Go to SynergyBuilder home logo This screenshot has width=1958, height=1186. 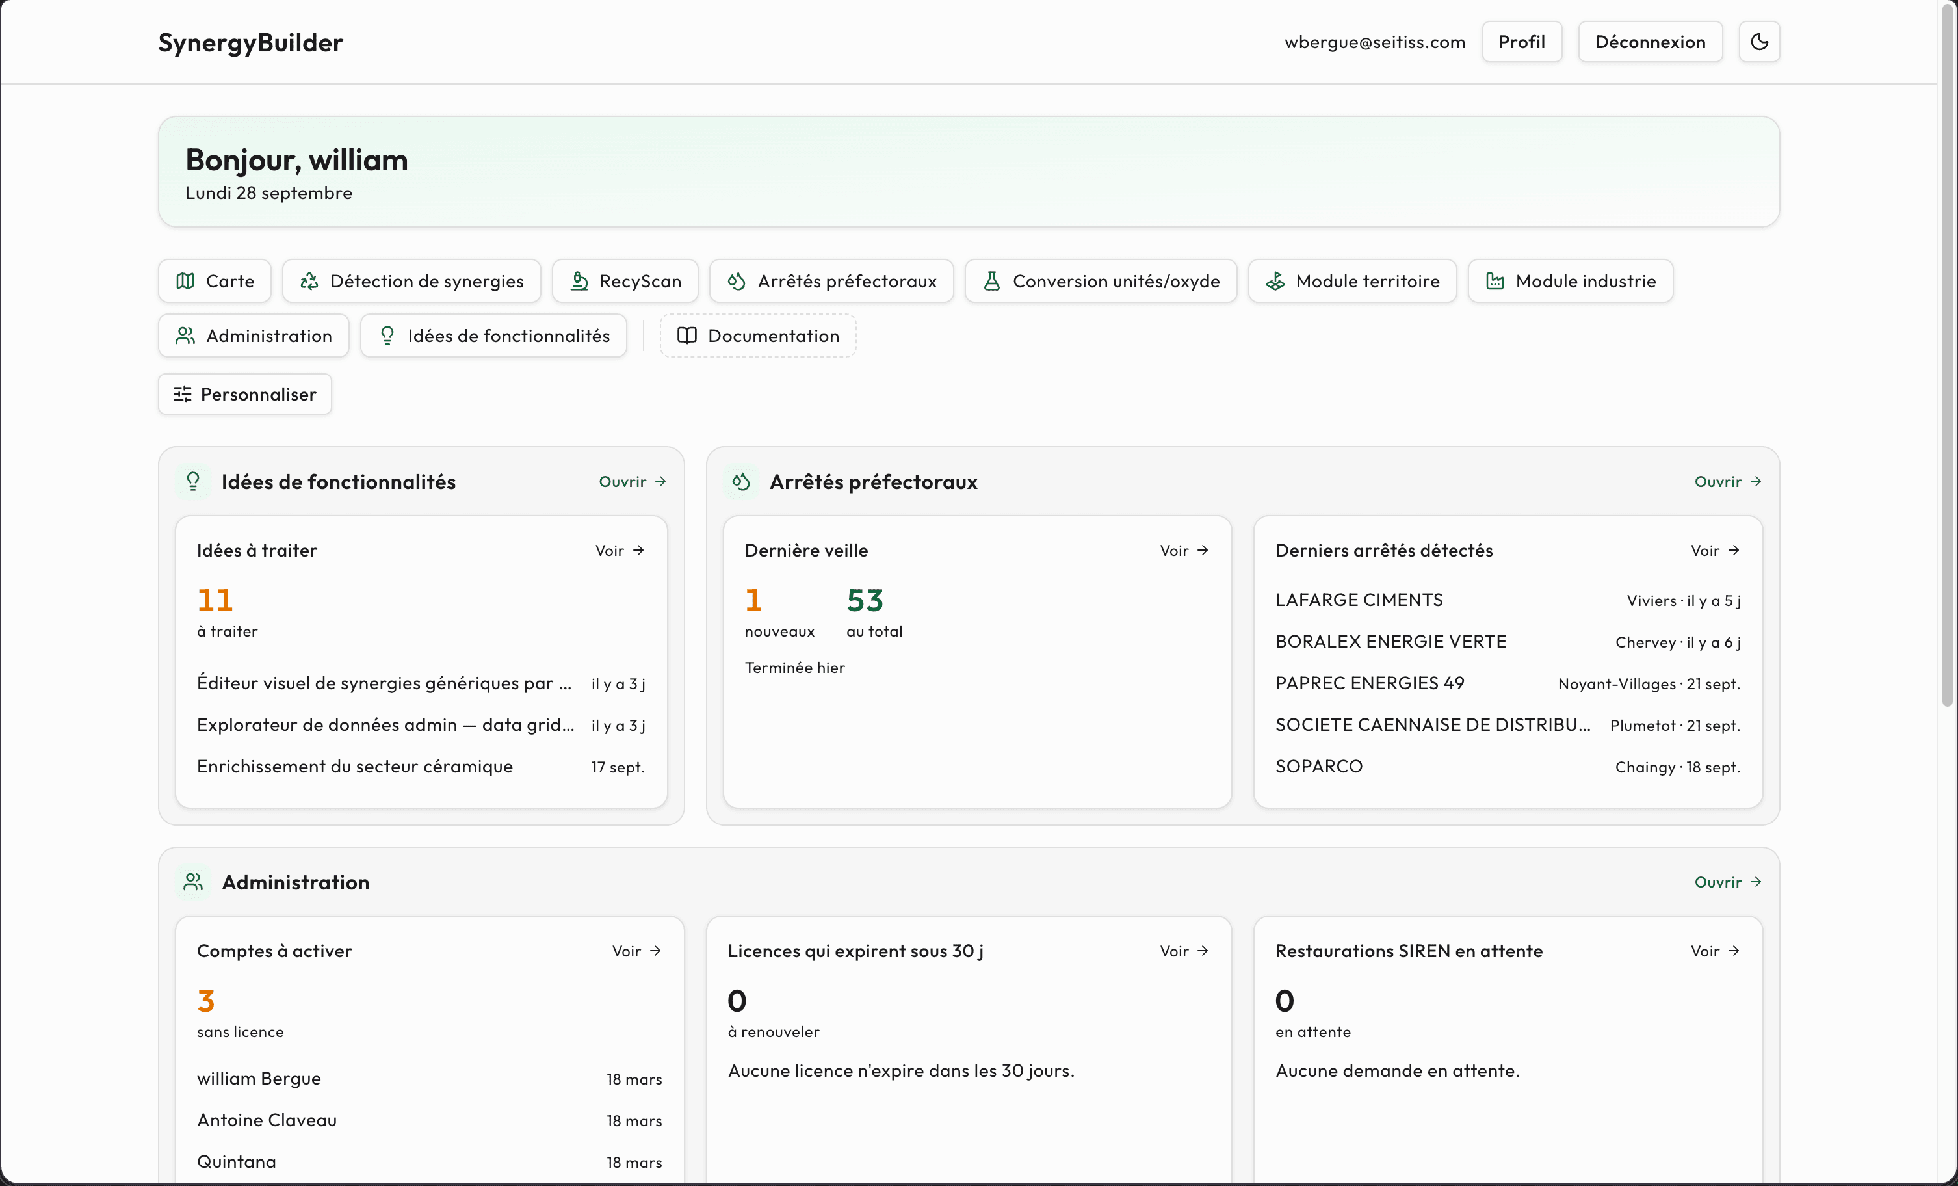coord(250,42)
